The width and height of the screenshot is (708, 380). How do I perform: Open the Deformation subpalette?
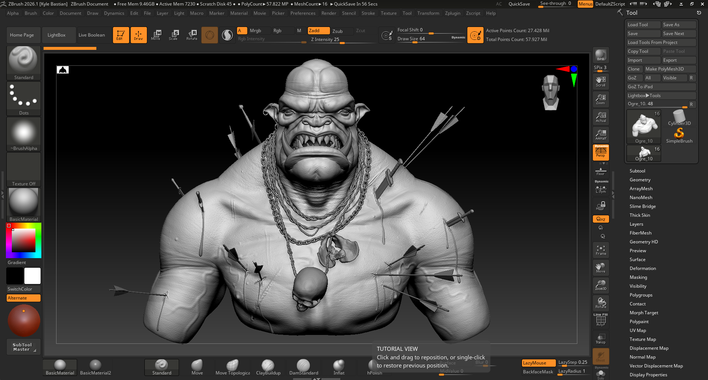(643, 268)
